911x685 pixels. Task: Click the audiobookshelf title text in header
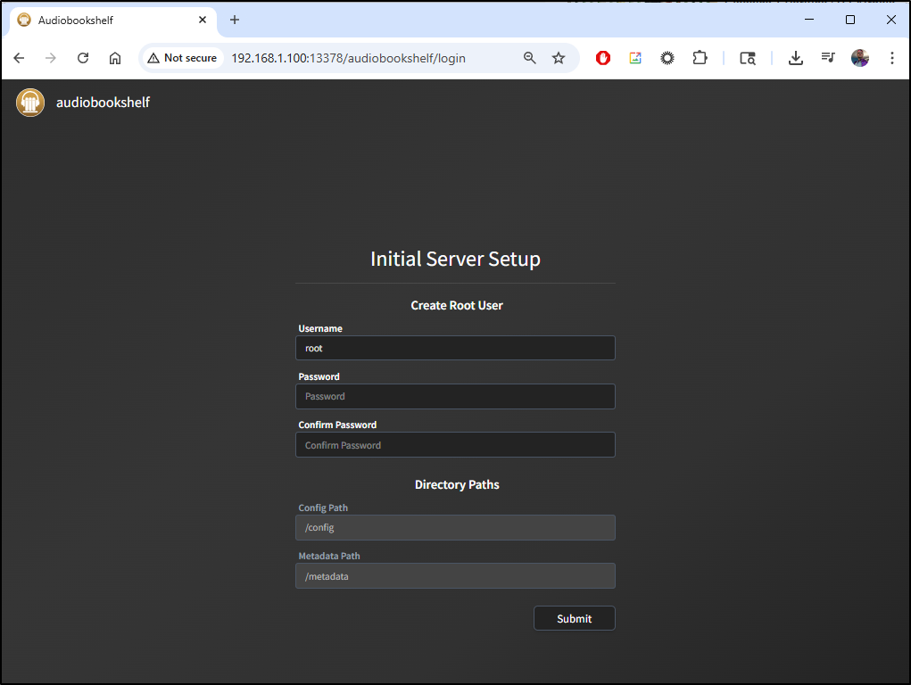point(103,103)
